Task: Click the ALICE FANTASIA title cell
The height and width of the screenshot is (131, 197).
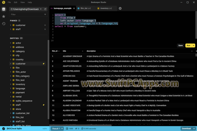Action: point(70,120)
